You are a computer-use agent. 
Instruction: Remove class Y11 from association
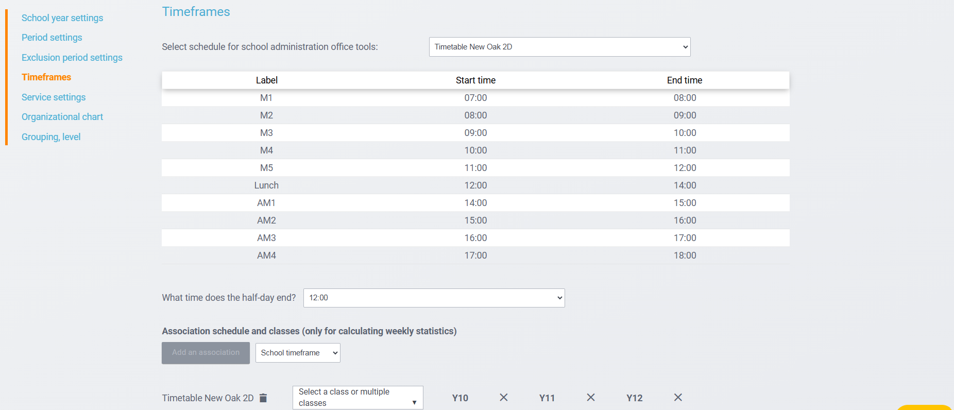point(590,397)
